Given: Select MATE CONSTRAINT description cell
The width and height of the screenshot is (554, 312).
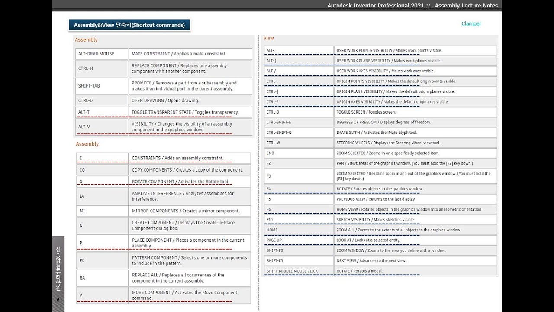Looking at the screenshot, I should [x=190, y=54].
